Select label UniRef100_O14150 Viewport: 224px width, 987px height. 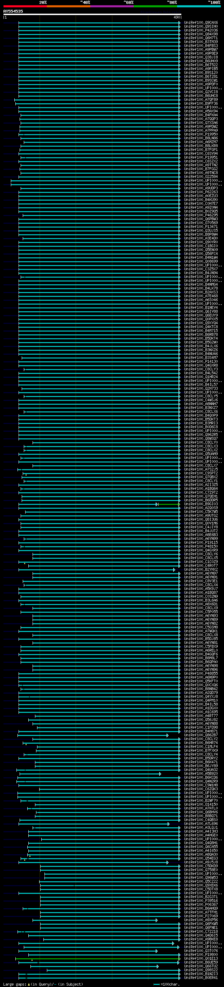click(x=201, y=804)
